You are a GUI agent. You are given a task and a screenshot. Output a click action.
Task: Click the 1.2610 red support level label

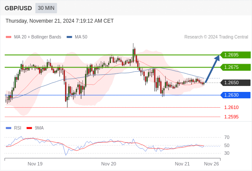coord(231,107)
